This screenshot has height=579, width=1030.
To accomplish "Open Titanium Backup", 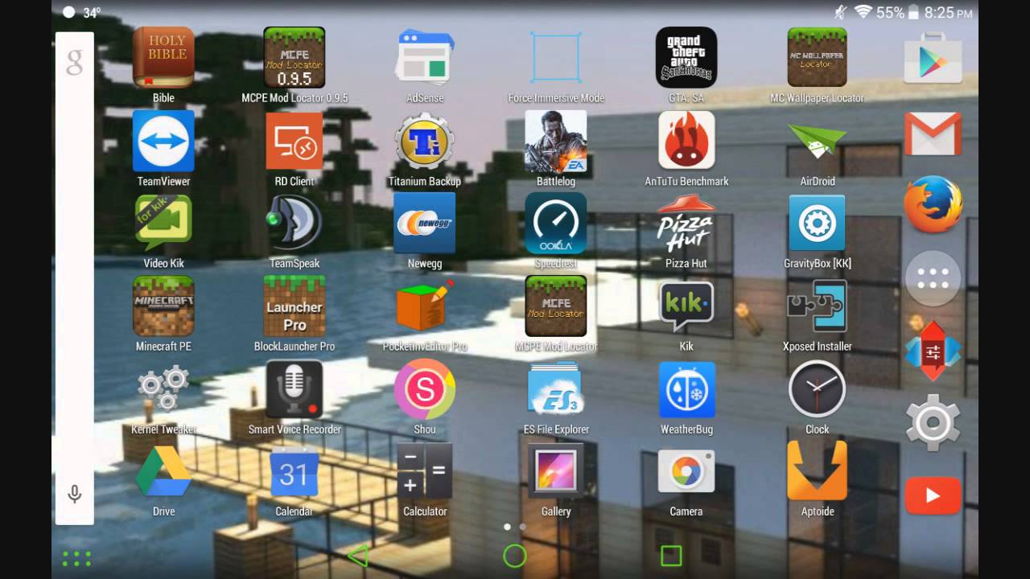I will 425,141.
